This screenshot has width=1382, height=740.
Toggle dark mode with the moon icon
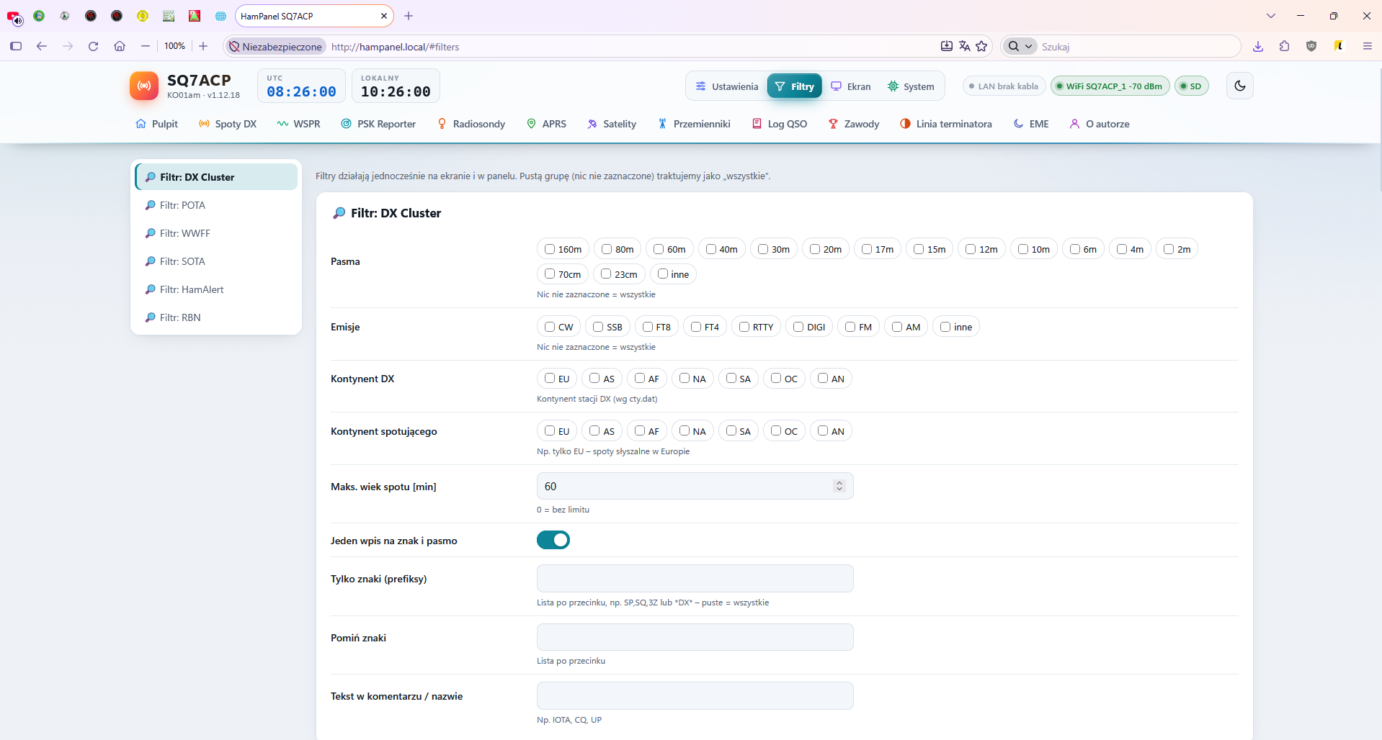1239,86
